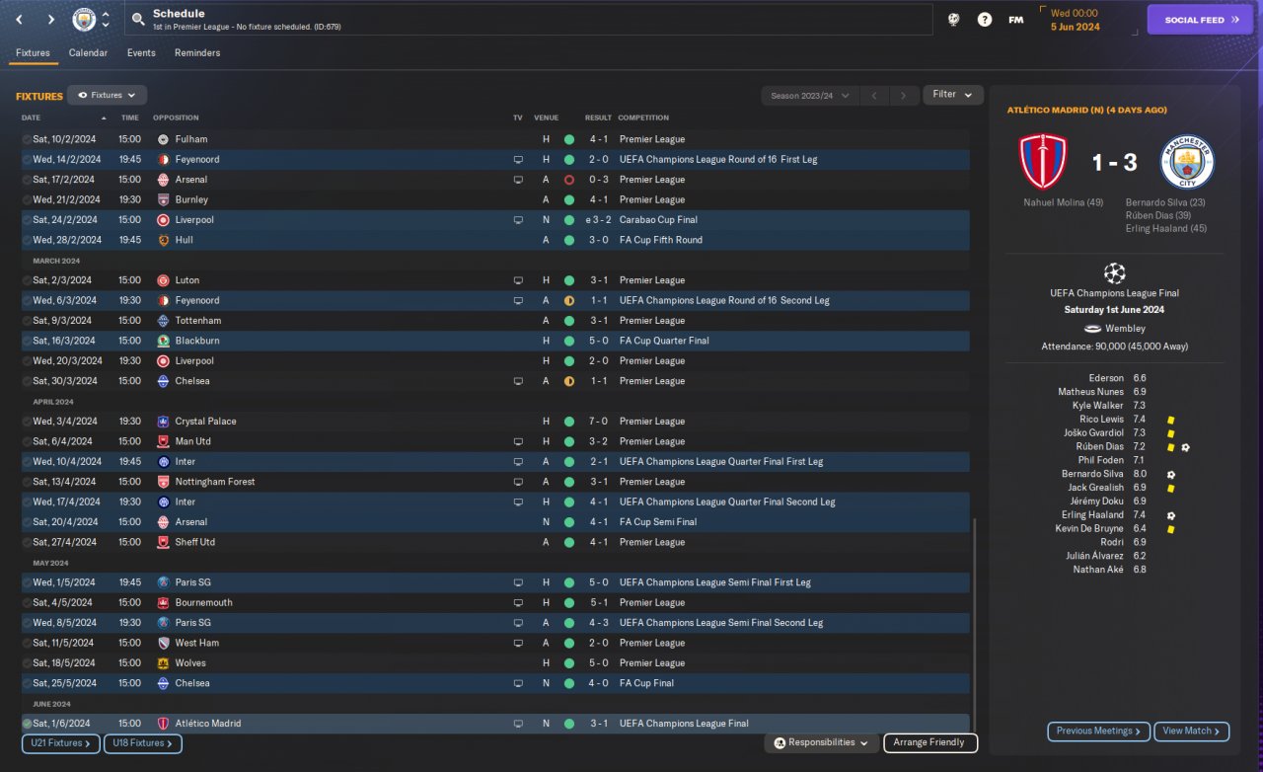Toggle the row marker for the Tottenham fixture
Viewport: 1263px width, 772px height.
tap(27, 321)
